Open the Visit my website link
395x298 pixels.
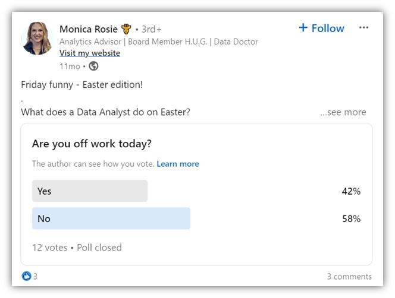[x=90, y=53]
